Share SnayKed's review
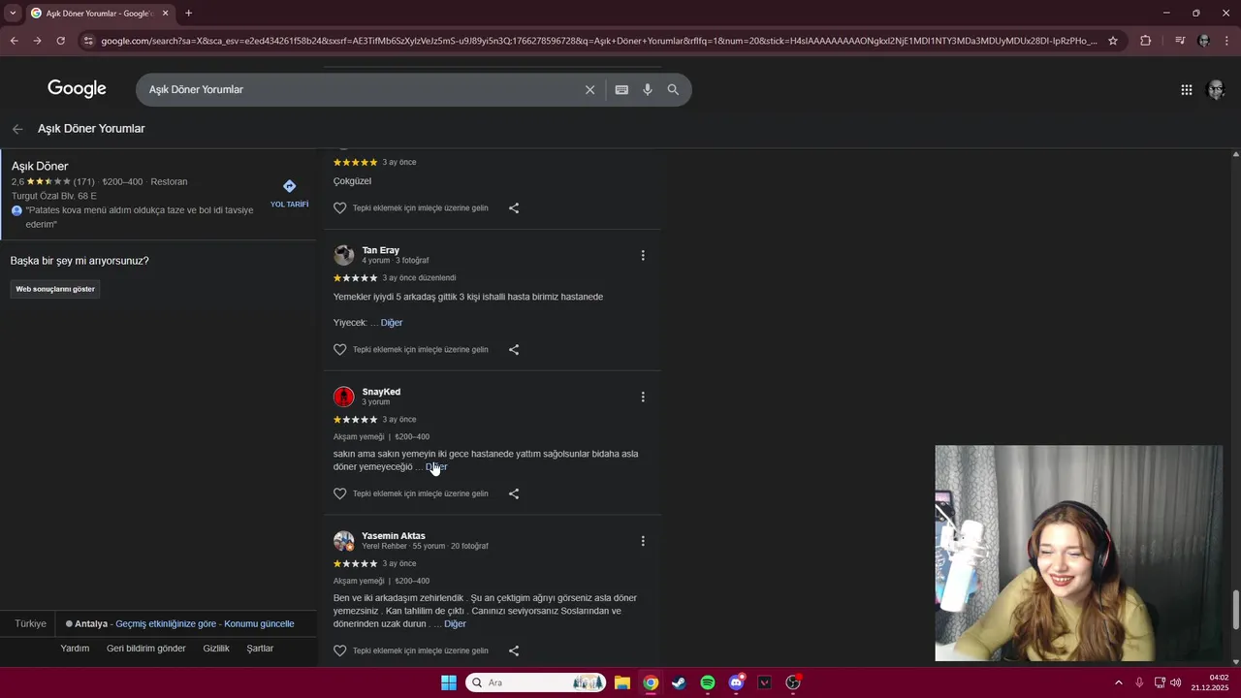 514,493
